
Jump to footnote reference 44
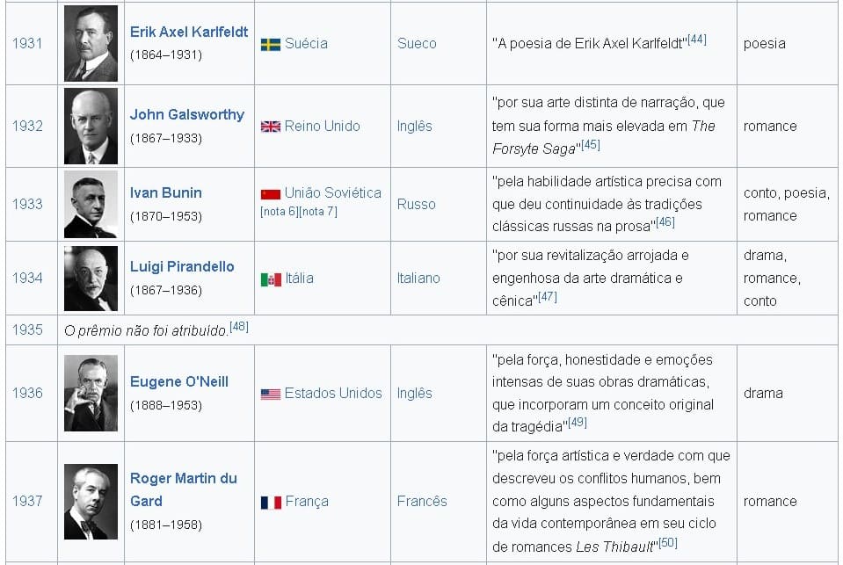click(697, 40)
